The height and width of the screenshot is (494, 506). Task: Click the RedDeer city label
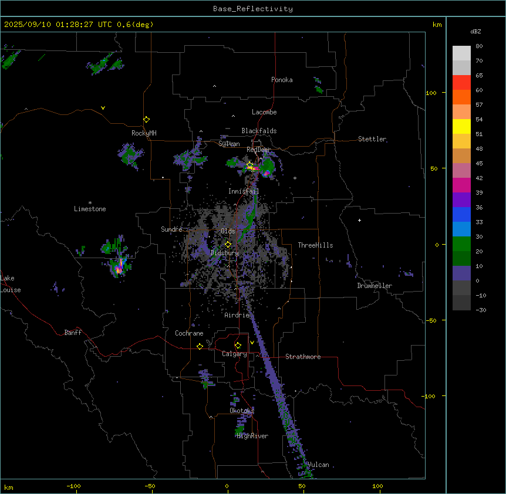coord(258,150)
